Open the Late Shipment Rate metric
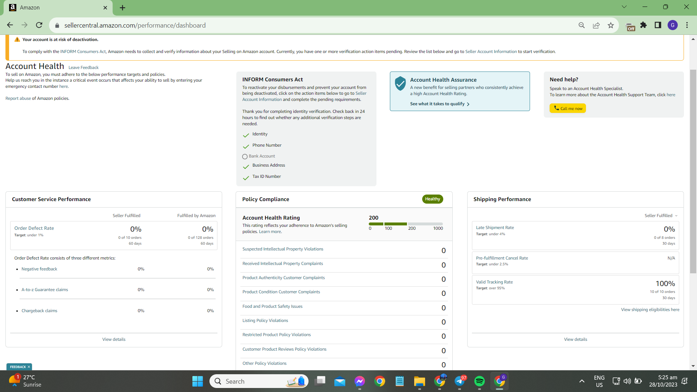The height and width of the screenshot is (392, 697). pyautogui.click(x=495, y=228)
